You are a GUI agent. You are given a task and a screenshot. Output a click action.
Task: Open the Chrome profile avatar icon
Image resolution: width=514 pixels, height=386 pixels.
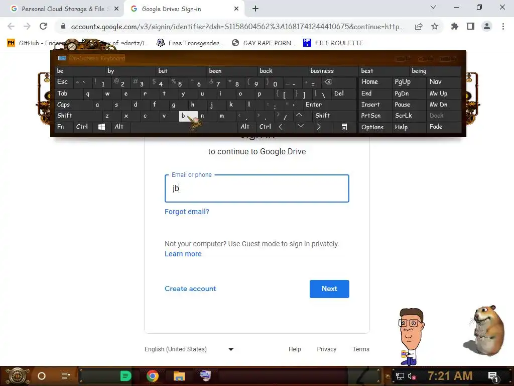tap(487, 26)
